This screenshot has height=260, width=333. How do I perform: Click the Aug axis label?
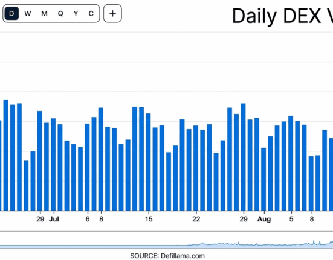point(264,219)
